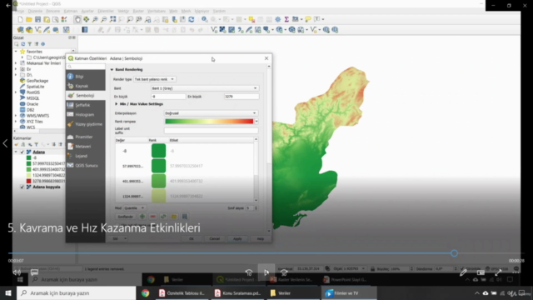Click the New Project toolbar icon
This screenshot has height=300, width=533.
point(20,19)
